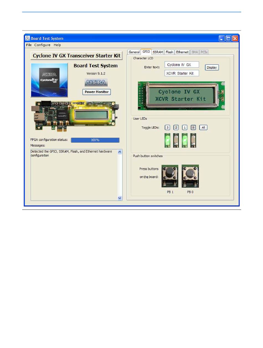Viewport: 263px width, 348px height.
Task: Click the 'PB 1' label
Action: click(x=170, y=192)
